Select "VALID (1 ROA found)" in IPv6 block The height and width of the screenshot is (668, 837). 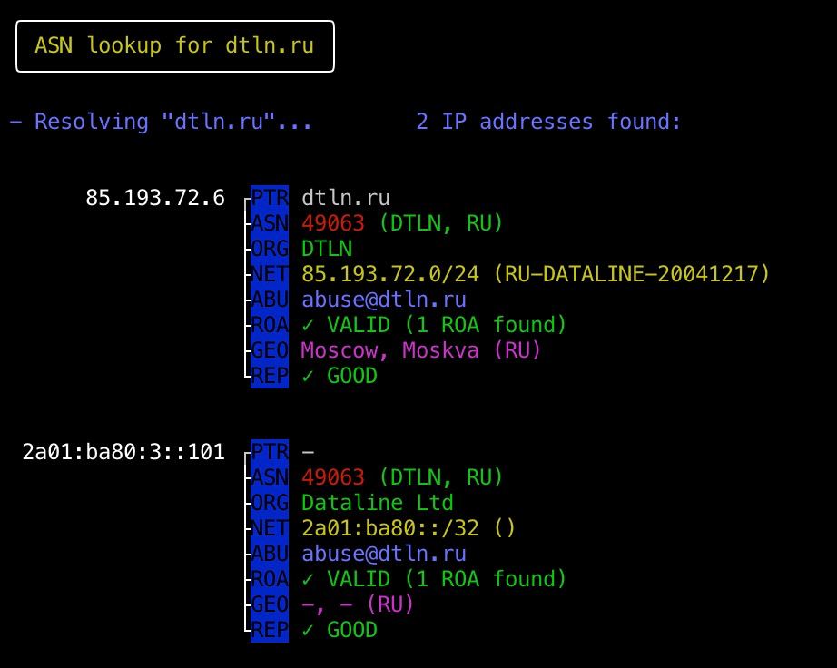447,579
